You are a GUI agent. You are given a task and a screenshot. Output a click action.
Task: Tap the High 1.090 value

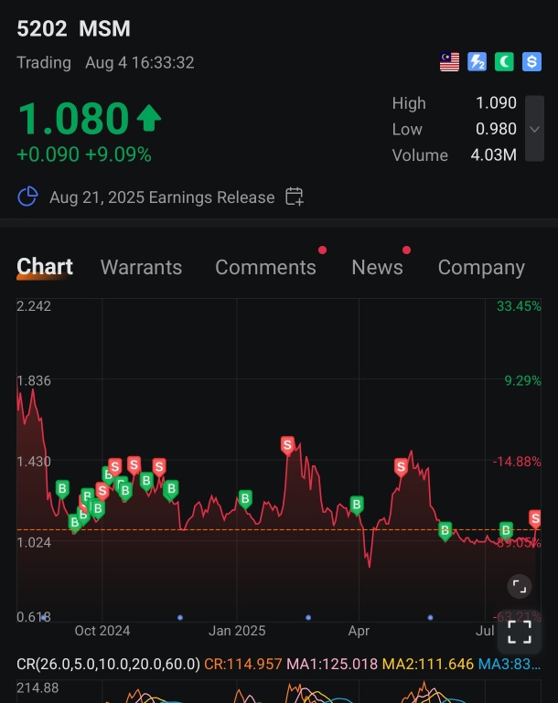pyautogui.click(x=496, y=103)
